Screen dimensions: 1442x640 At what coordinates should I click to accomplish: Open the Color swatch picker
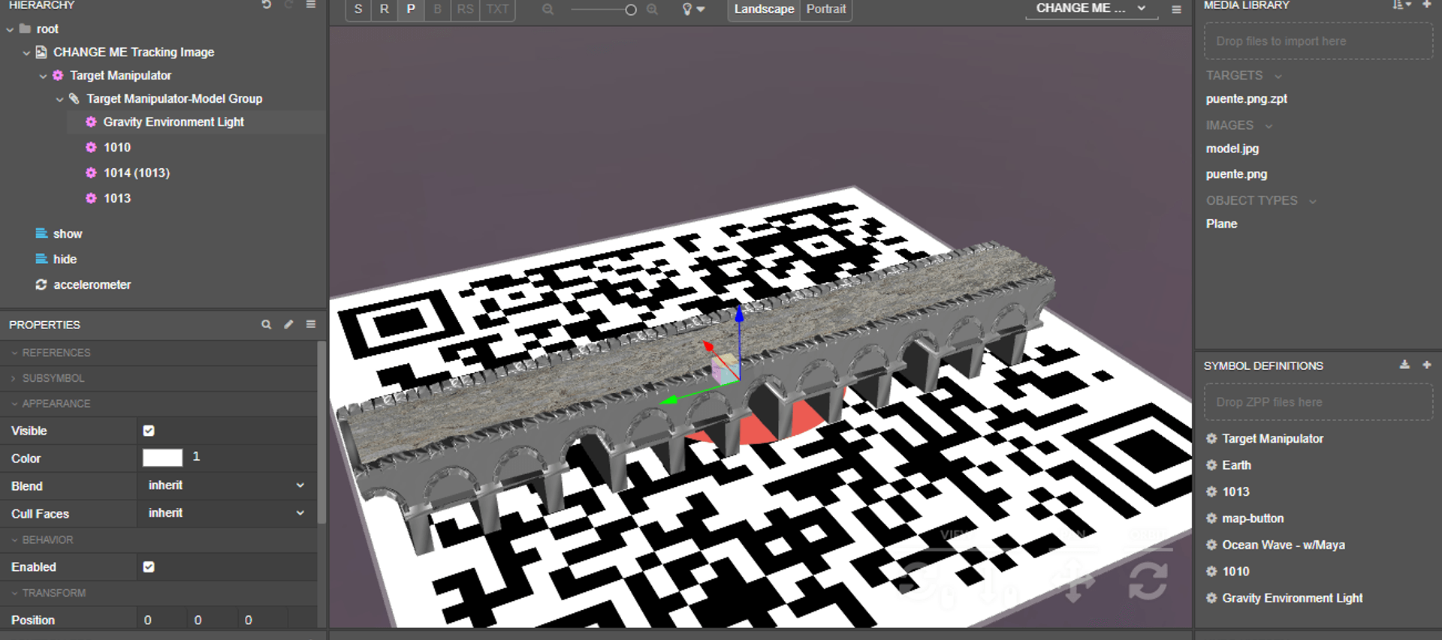point(162,458)
